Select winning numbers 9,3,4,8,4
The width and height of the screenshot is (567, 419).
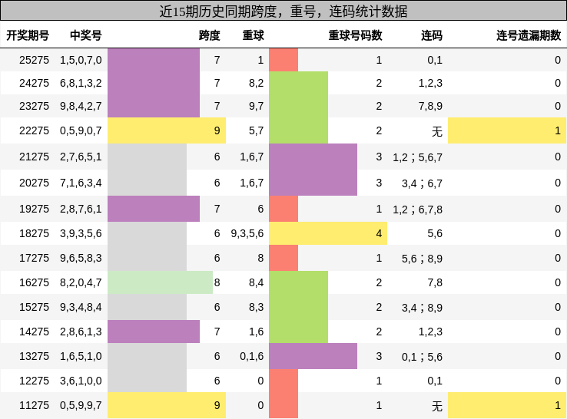pos(81,307)
